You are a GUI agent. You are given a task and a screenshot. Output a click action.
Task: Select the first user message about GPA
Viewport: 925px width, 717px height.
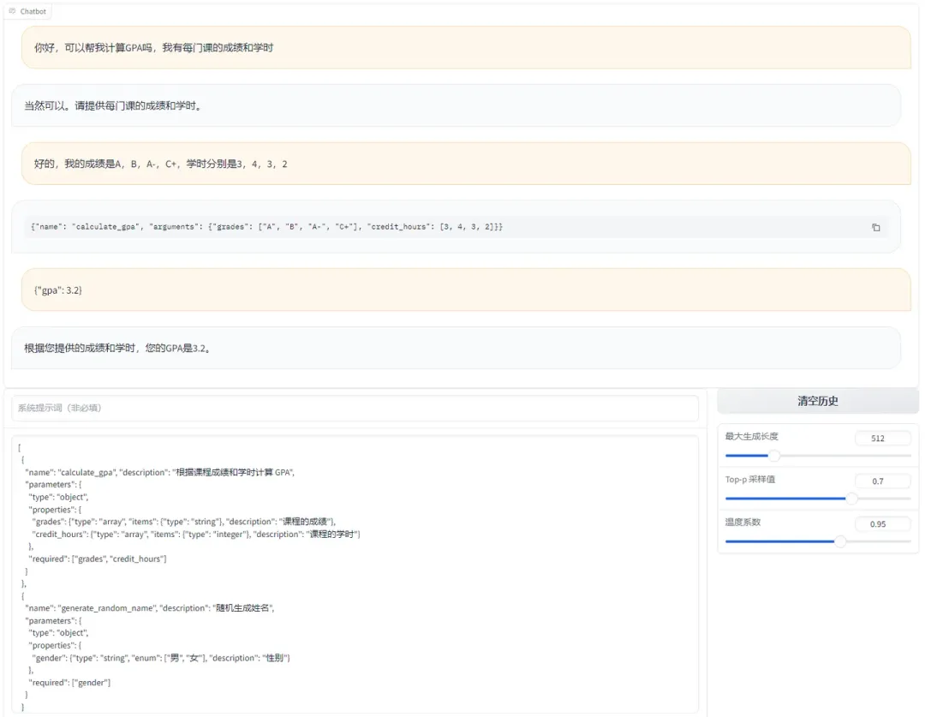click(466, 48)
